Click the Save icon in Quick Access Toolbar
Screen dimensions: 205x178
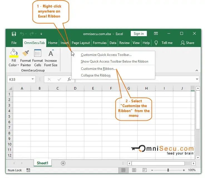point(14,34)
